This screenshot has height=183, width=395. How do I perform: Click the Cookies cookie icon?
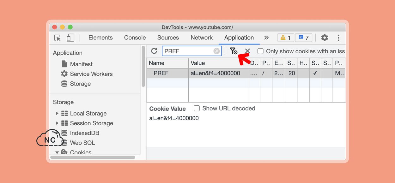click(64, 152)
